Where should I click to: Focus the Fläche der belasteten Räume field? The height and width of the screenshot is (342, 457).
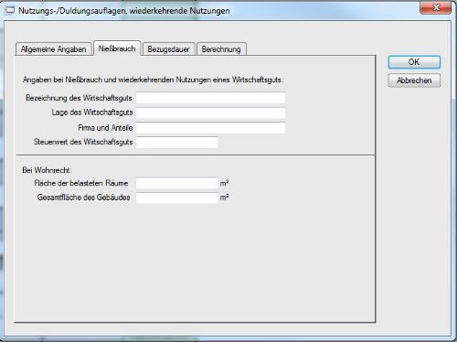tap(177, 183)
